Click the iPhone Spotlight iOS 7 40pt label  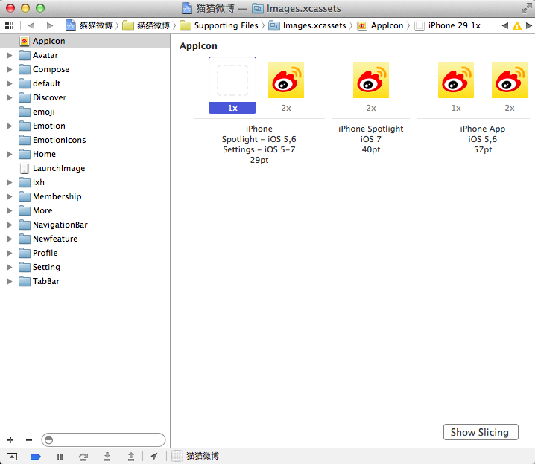[x=371, y=139]
